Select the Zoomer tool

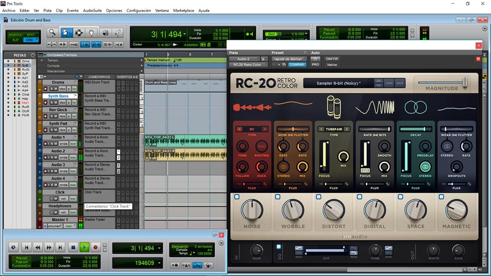(52, 33)
